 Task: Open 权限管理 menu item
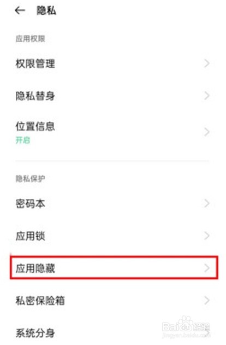(113, 63)
